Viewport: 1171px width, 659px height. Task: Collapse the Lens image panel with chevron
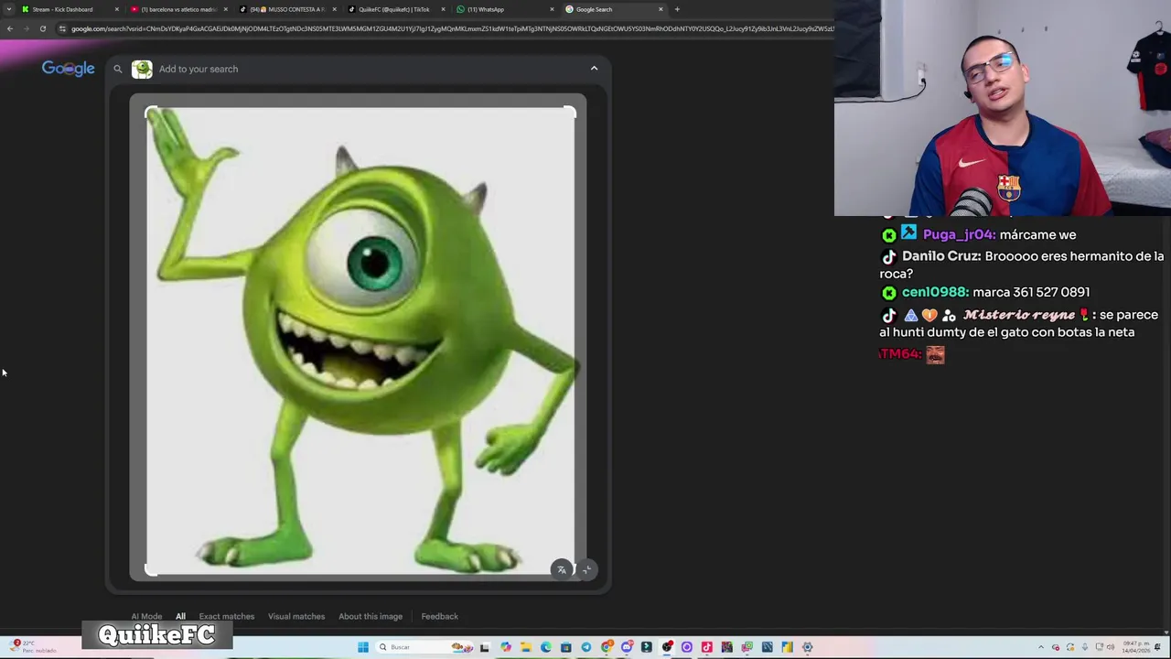click(x=594, y=69)
